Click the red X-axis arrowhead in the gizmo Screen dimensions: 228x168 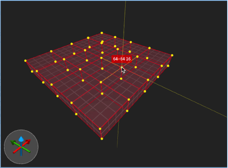(x=28, y=142)
